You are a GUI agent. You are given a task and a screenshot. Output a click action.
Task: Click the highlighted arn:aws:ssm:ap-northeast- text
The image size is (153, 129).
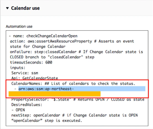point(46,89)
